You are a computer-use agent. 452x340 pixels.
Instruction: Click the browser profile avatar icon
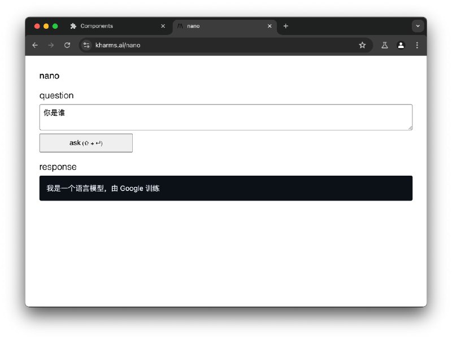point(401,45)
